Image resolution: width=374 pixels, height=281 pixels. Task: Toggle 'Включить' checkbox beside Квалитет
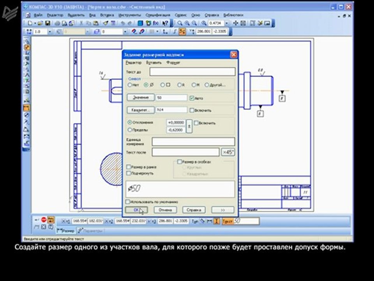point(192,110)
